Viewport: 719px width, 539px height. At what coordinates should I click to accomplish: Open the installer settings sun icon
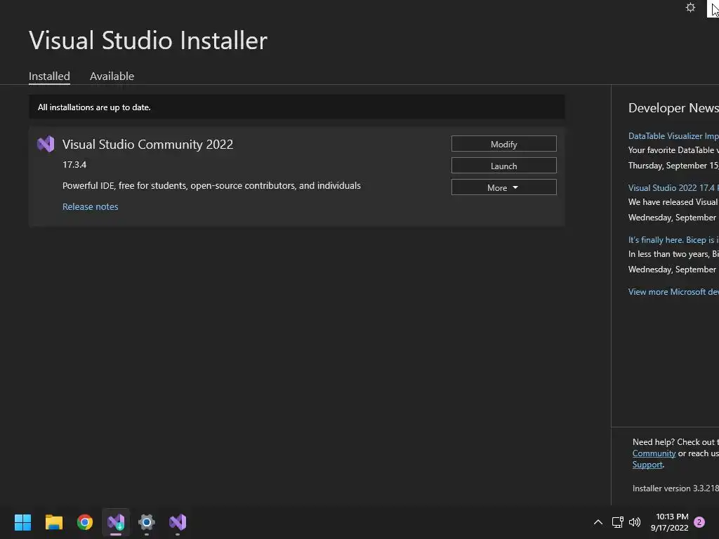(690, 7)
